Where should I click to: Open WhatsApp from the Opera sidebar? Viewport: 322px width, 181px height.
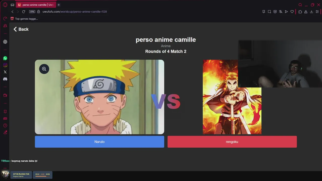5,58
